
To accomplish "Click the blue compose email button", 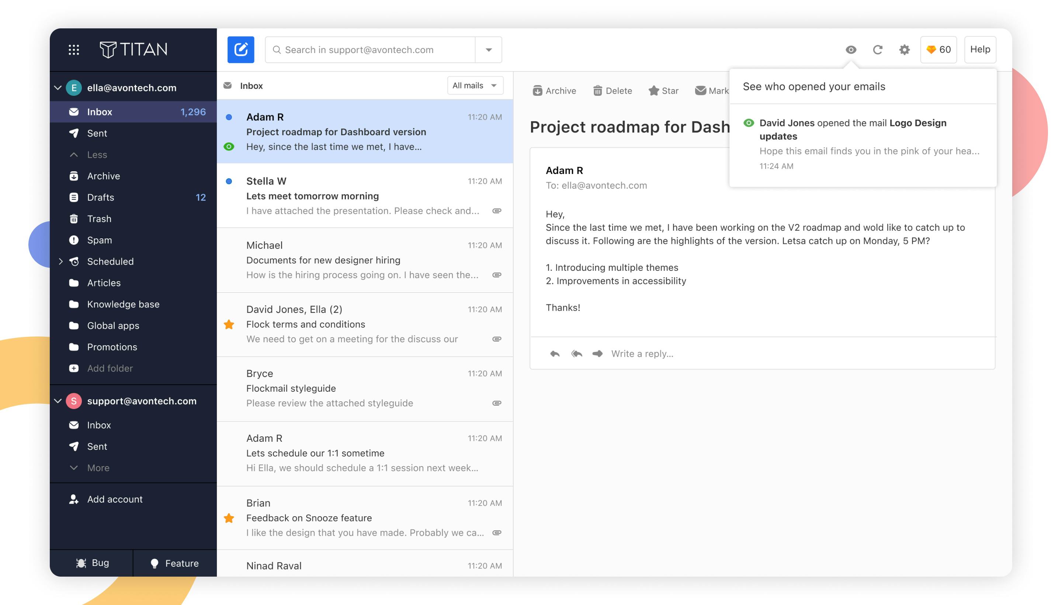I will tap(240, 49).
